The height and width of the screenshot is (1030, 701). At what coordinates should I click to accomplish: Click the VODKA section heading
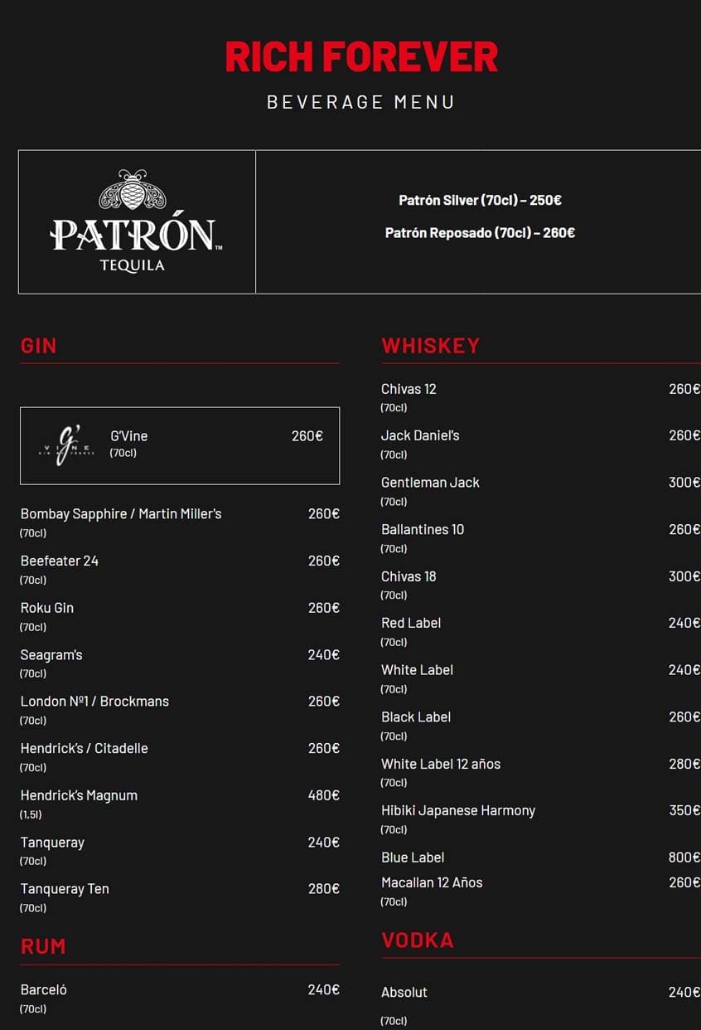click(x=417, y=940)
